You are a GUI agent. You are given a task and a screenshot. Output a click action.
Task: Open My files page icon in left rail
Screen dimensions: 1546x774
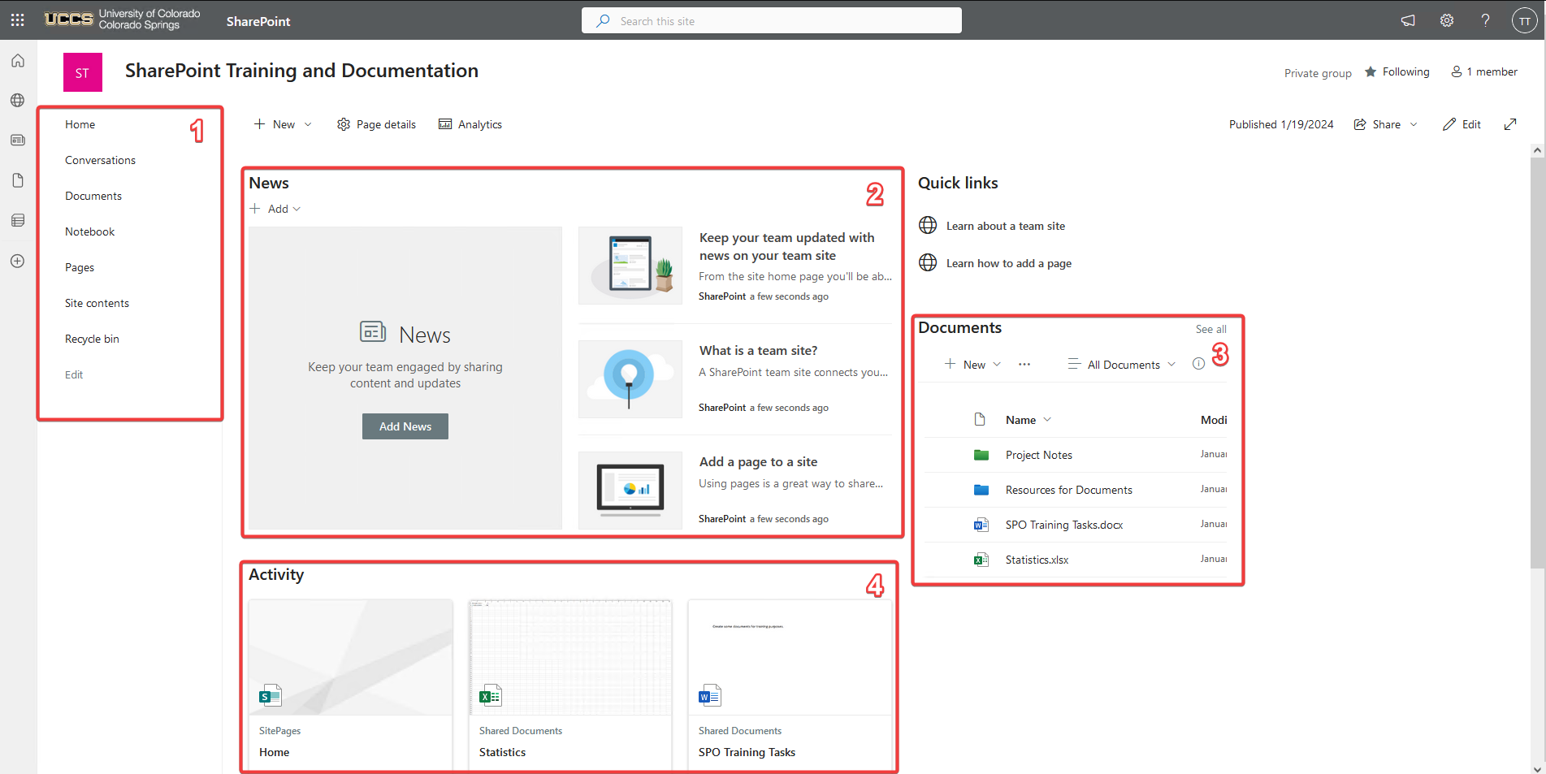pos(18,180)
